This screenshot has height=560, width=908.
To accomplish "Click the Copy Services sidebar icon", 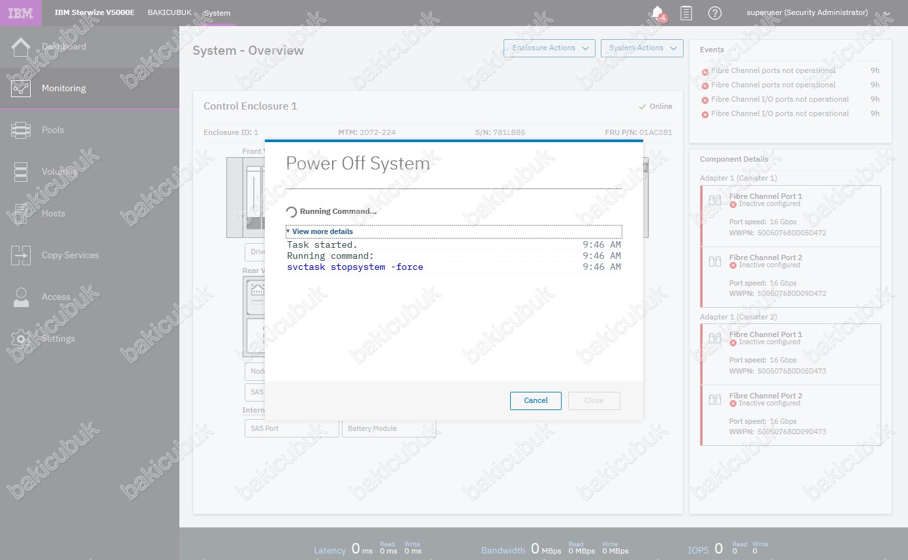I will pos(21,255).
